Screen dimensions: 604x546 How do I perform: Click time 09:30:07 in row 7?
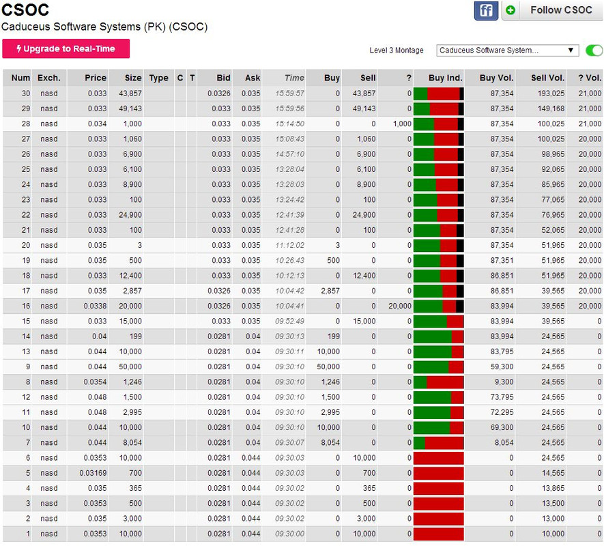289,443
